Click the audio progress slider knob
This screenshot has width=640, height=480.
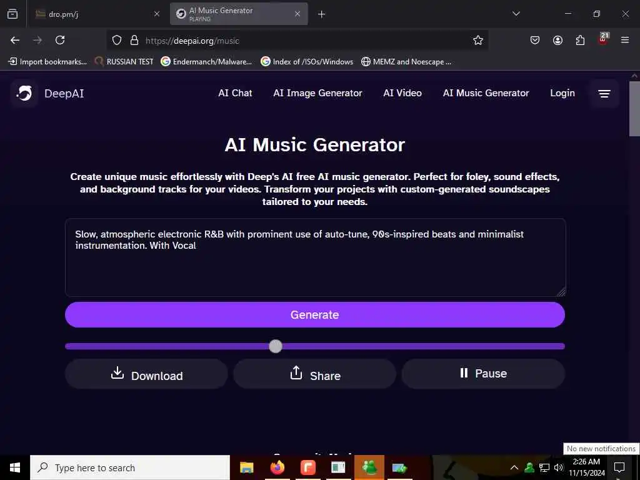coord(276,346)
